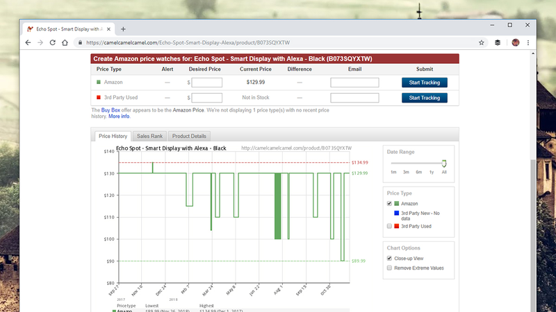
Task: Set date range to 1y
Action: [432, 172]
